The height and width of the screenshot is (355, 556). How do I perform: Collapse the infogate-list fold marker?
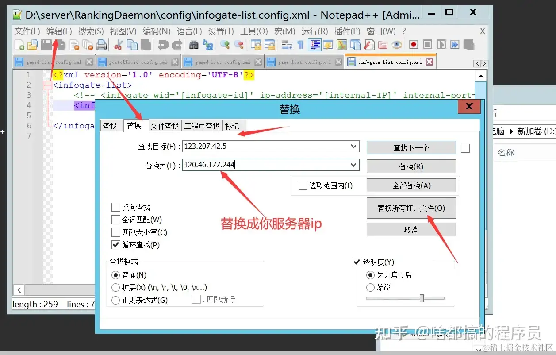[48, 85]
